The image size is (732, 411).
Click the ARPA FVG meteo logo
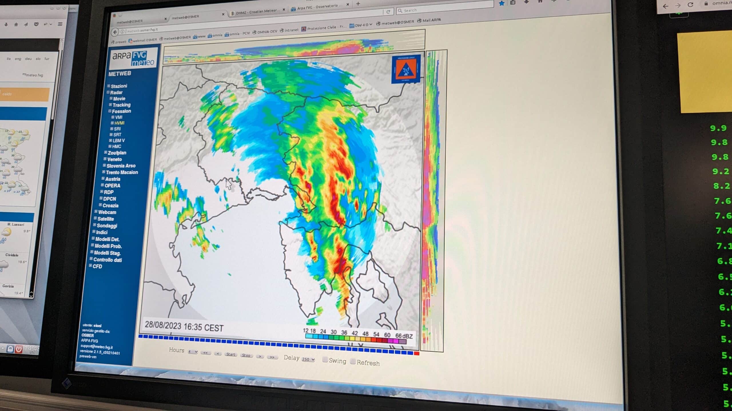click(133, 58)
